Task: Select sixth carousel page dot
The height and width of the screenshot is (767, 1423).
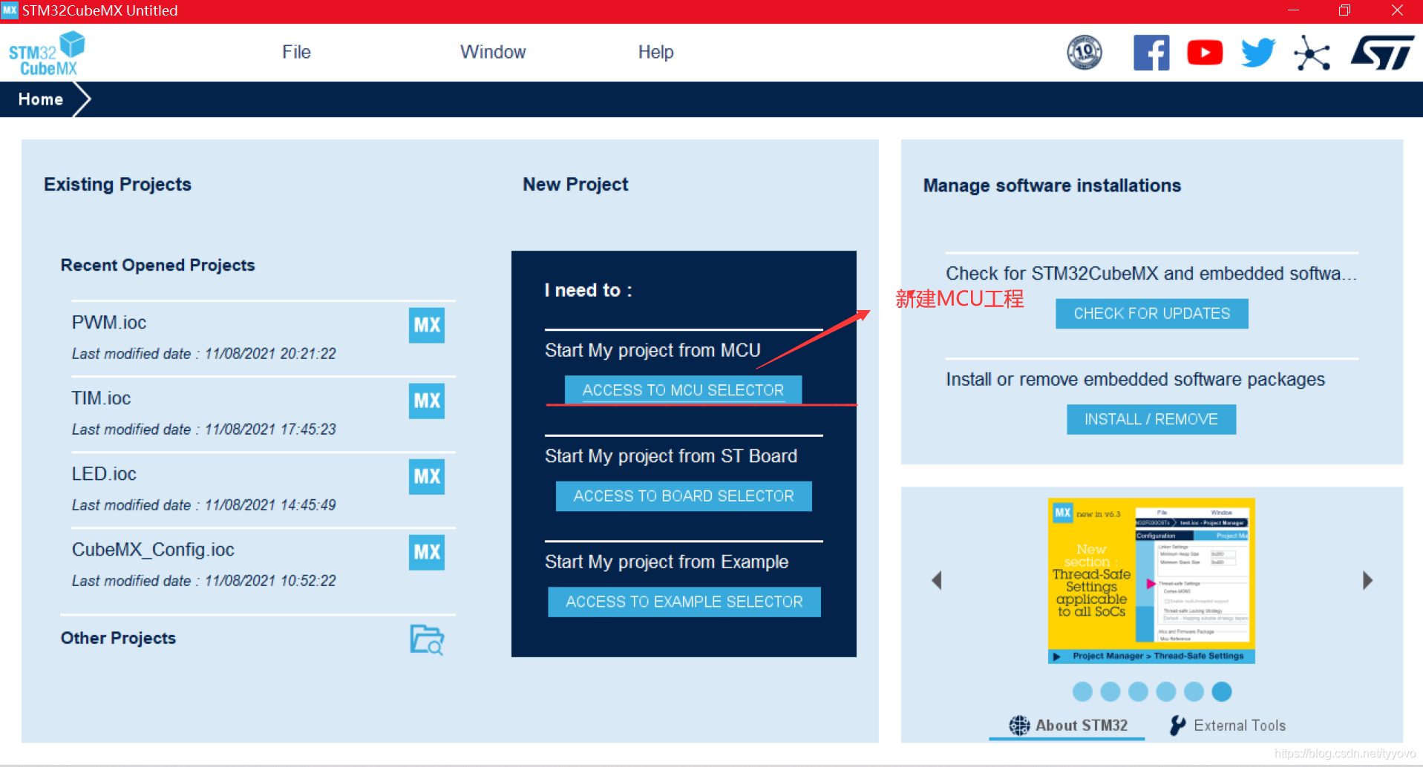Action: click(x=1222, y=691)
